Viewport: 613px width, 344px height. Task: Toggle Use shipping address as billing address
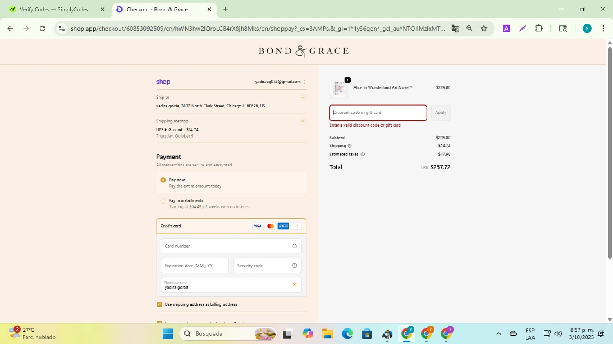[159, 304]
